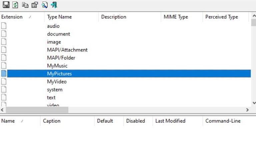Screen dimensions: 256x157
Task: Click the Refresh toolbar icon
Action: click(x=15, y=5)
